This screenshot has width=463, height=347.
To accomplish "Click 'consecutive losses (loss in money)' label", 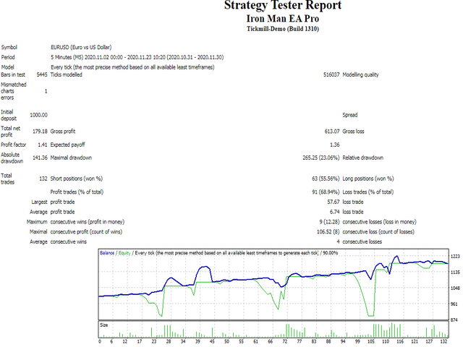I will (x=379, y=222).
